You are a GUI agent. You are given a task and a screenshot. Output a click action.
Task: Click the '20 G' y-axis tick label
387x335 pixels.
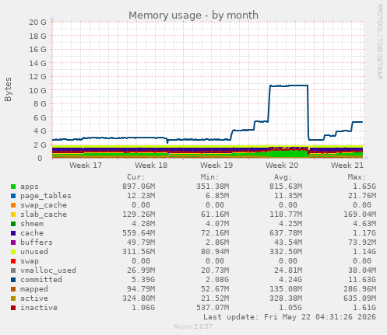[x=37, y=23]
